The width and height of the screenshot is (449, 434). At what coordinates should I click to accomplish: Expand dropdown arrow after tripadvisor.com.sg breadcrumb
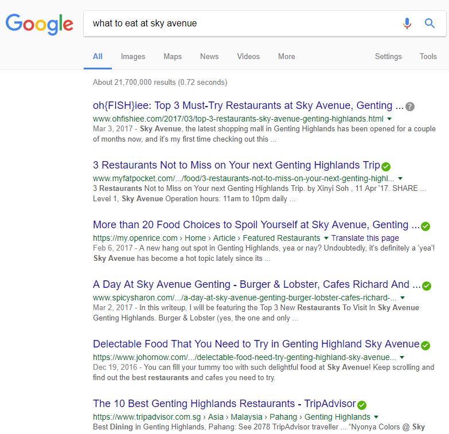click(376, 417)
